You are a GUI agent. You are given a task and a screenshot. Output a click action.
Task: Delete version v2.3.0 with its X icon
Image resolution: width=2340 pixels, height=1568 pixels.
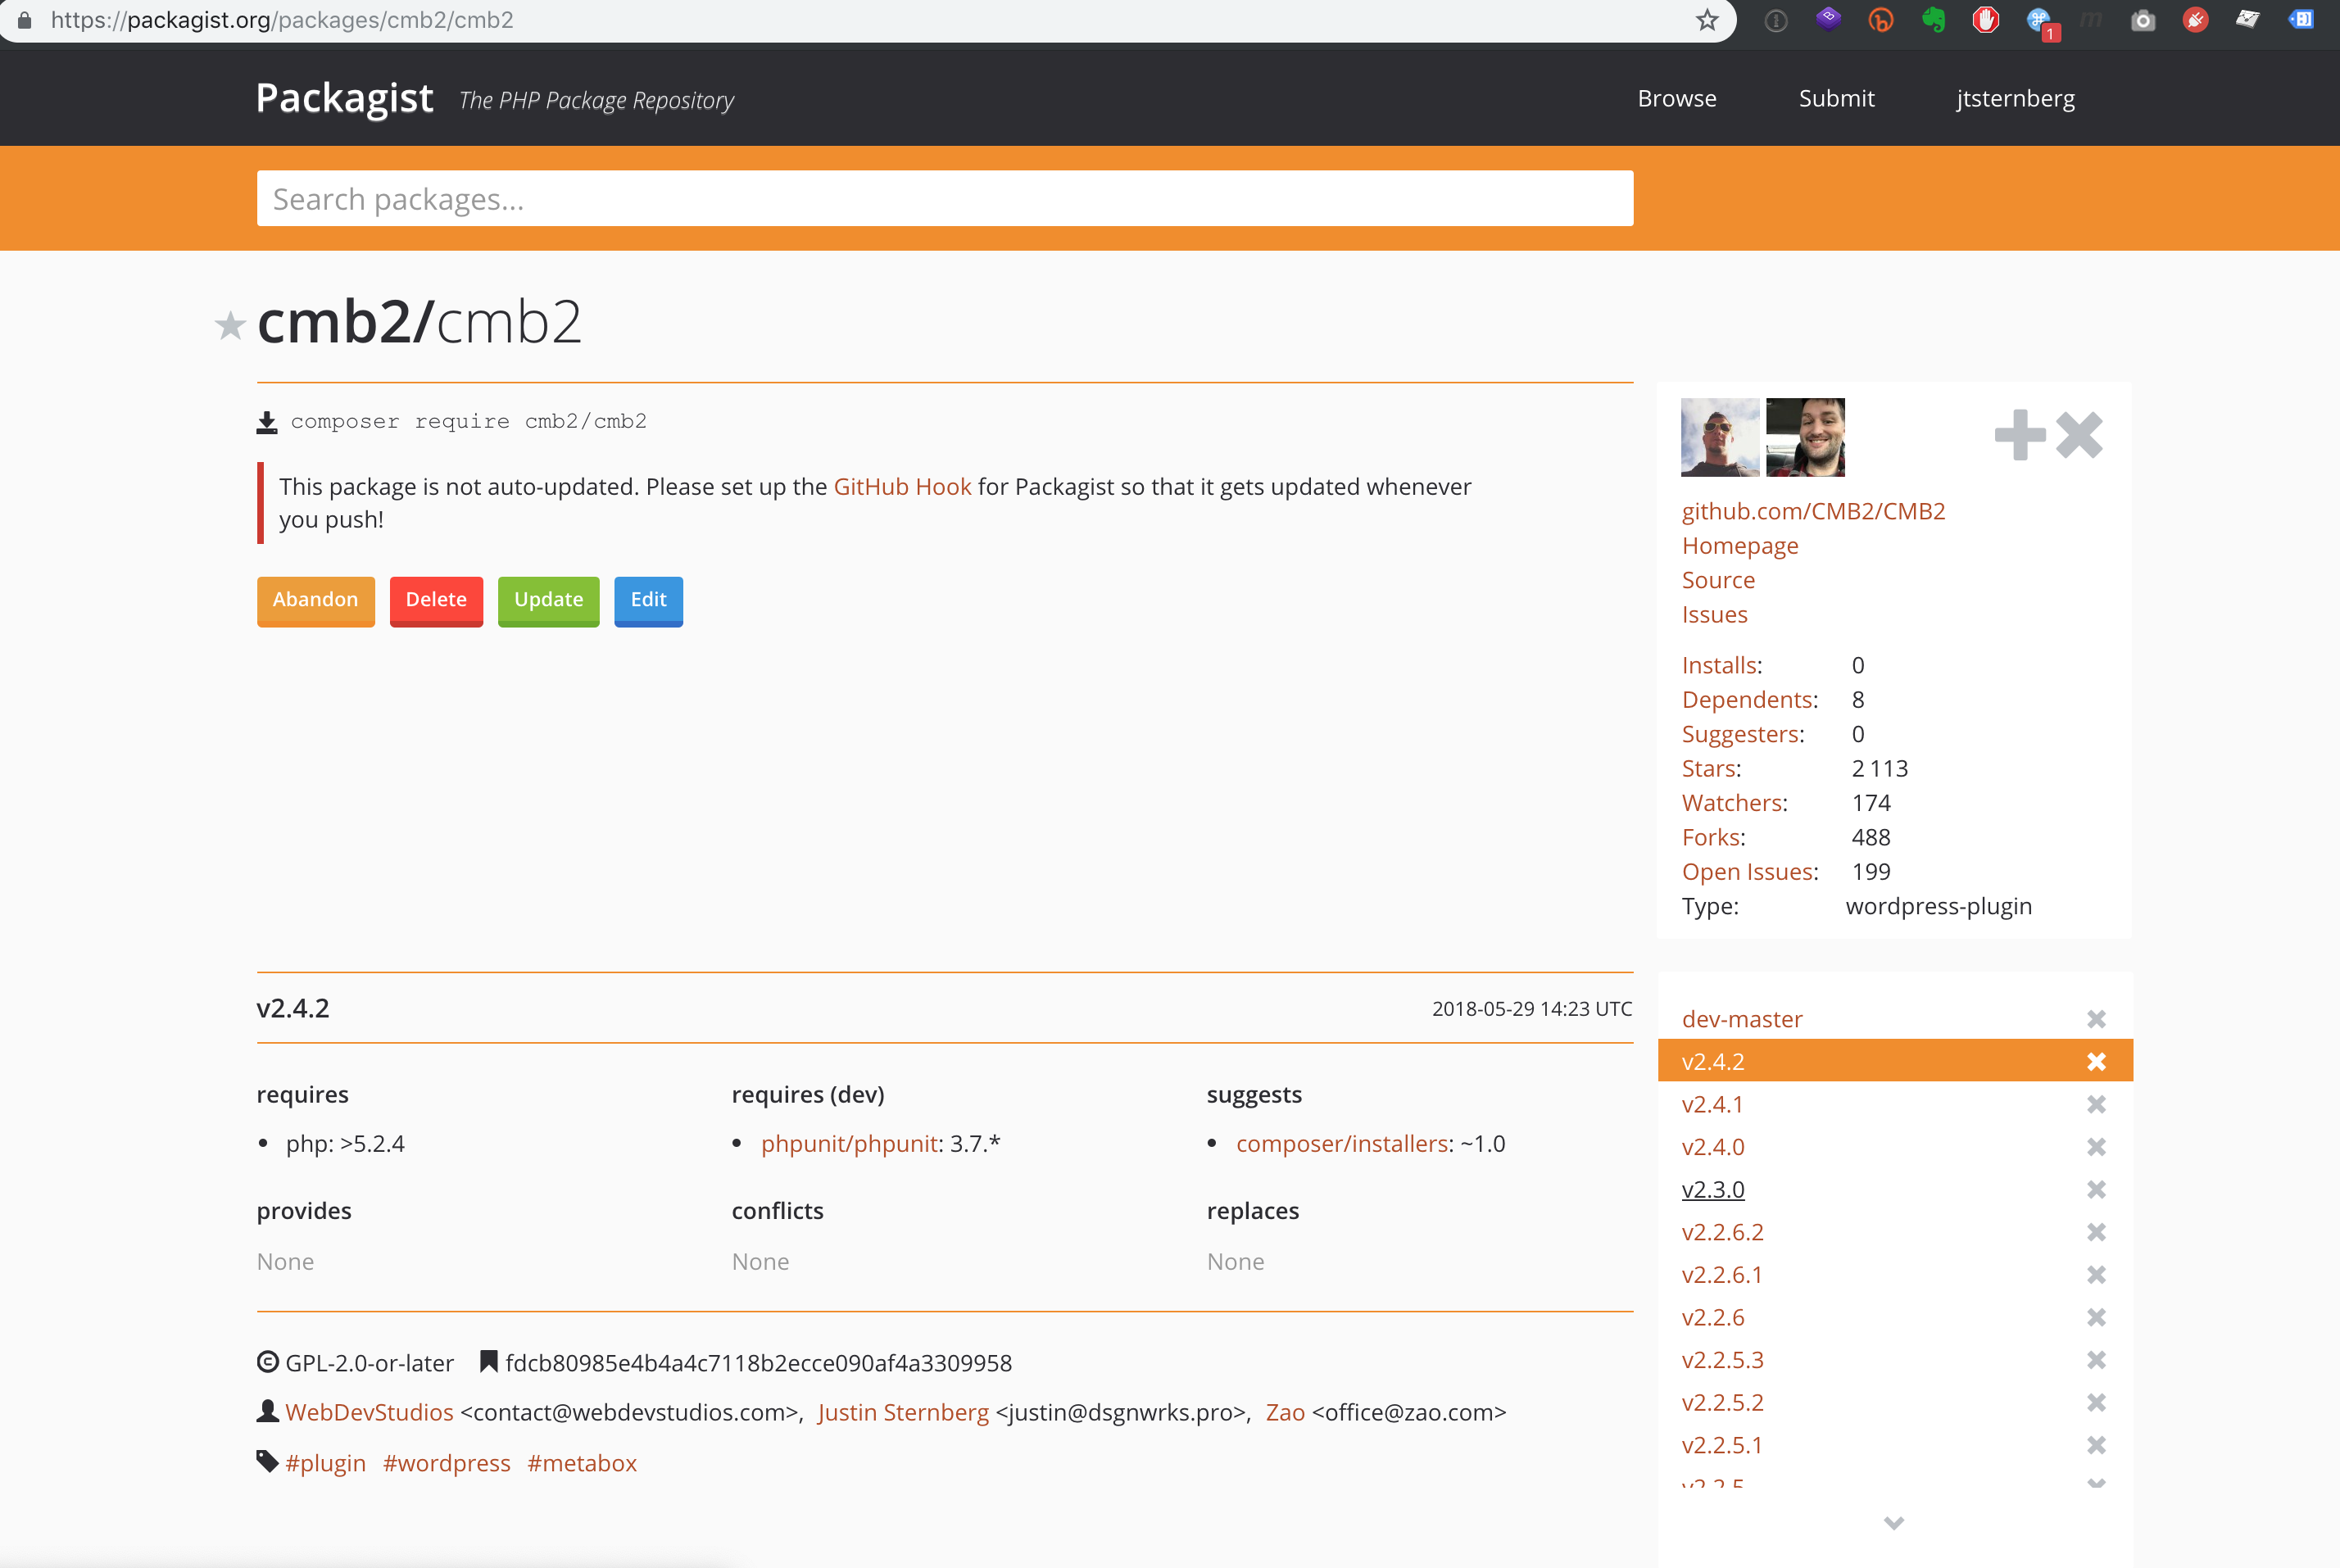coord(2097,1190)
